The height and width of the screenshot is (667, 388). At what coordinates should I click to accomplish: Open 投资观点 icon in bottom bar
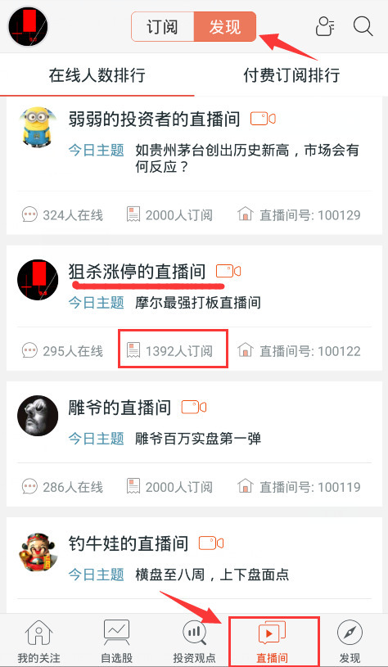[194, 641]
